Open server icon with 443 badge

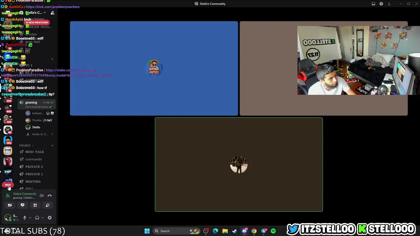tap(8, 109)
